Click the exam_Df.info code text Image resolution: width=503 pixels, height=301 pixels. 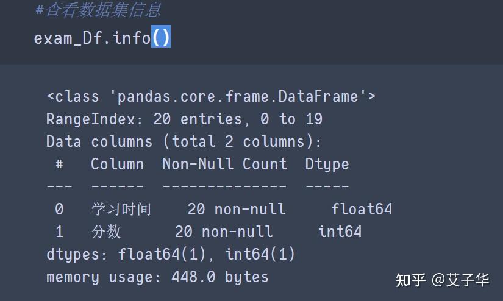91,38
